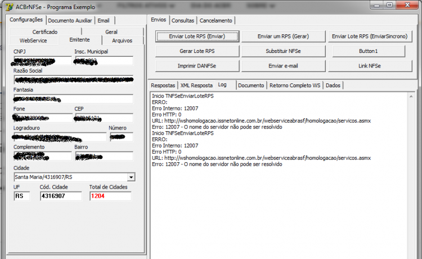422x259 pixels.
Task: Open the Cancelamento tab
Action: (x=216, y=20)
